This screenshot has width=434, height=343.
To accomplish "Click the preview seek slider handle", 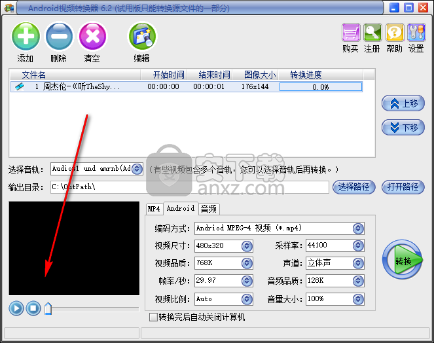I will (x=48, y=308).
